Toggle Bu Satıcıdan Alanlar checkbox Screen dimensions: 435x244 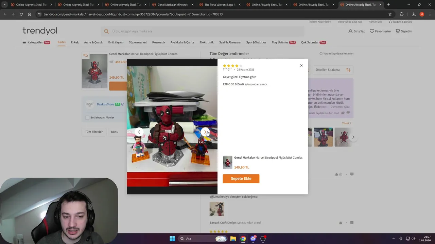(x=87, y=118)
